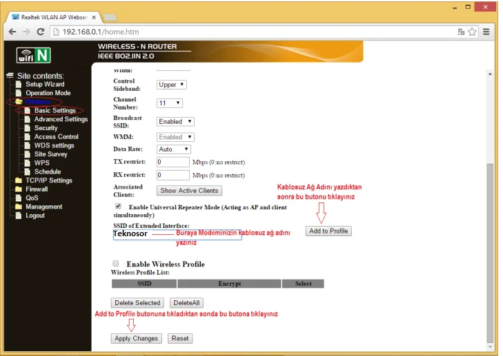Click the Firewall folder icon
This screenshot has width=503, height=356.
coord(19,189)
